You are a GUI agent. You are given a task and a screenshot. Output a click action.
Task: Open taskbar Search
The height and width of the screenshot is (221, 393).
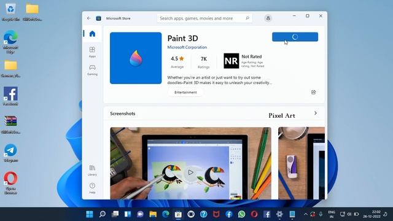click(103, 214)
